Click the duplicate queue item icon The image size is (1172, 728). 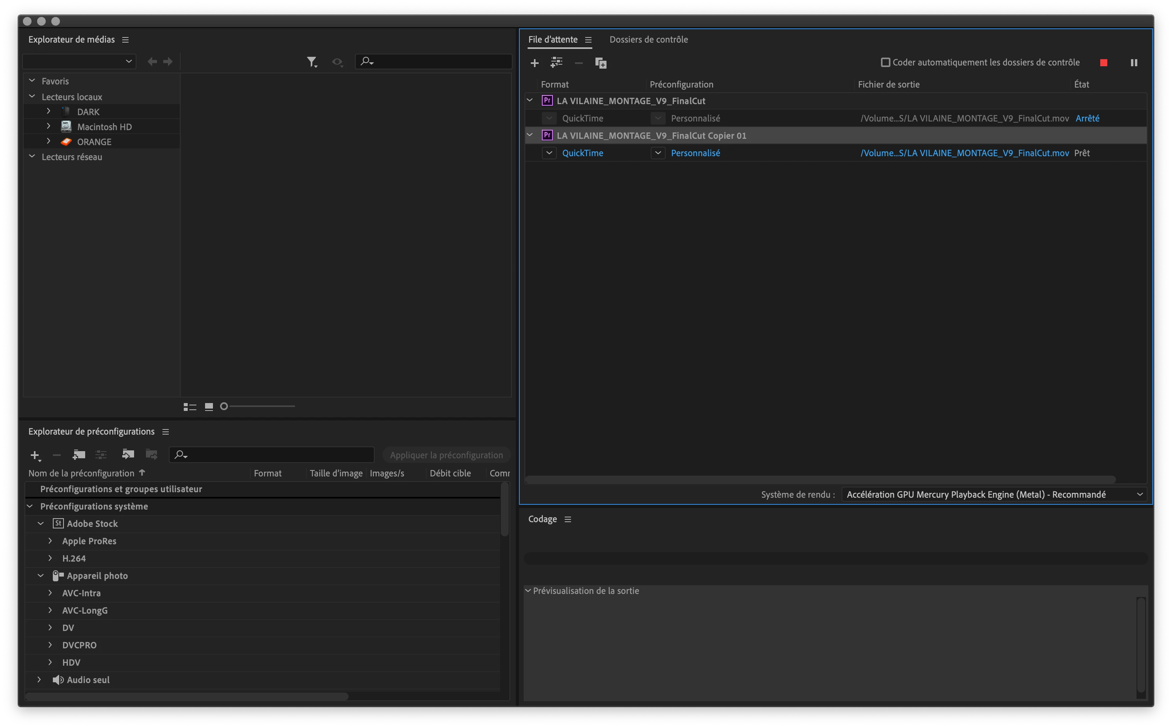click(x=600, y=63)
